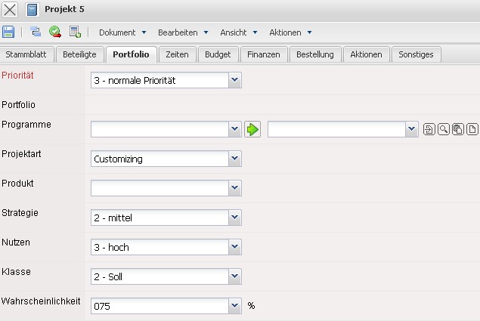Switch to the Budget tab

218,54
